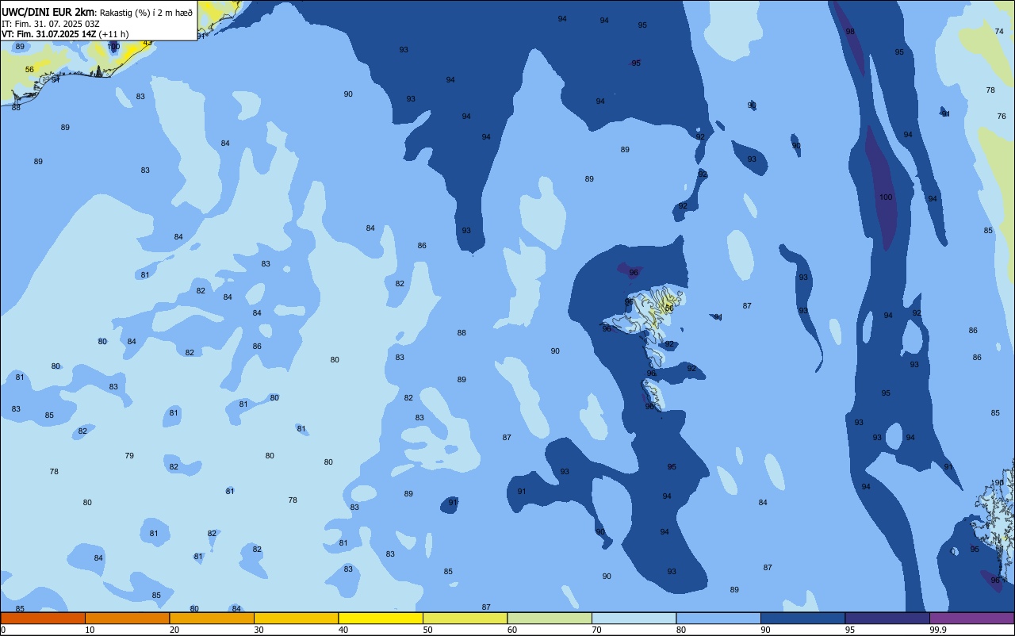Click the '60' legend tick label
The width and height of the screenshot is (1015, 636).
click(x=512, y=630)
